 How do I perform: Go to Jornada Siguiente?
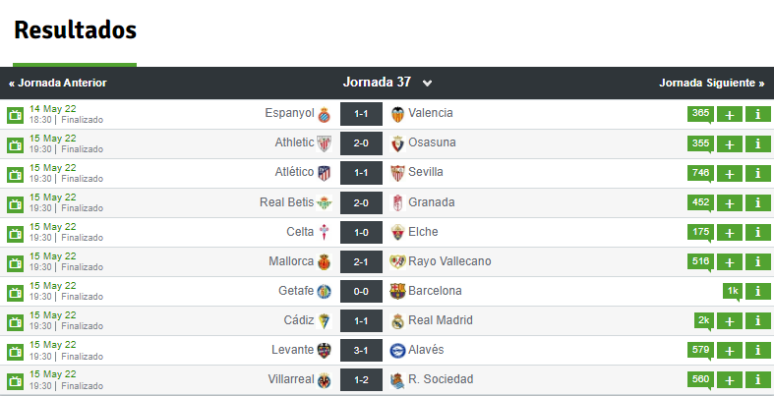pos(711,83)
